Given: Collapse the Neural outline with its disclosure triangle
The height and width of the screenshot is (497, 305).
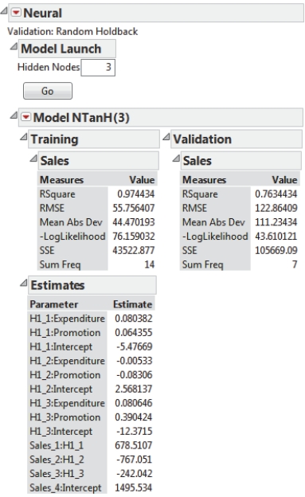Looking at the screenshot, I should pyautogui.click(x=4, y=11).
